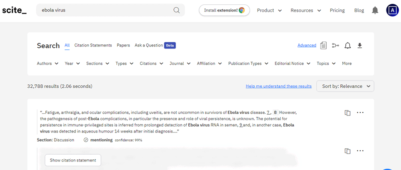Screen dimensions: 401x170
Task: Expand the Topics filter
Action: (326, 63)
